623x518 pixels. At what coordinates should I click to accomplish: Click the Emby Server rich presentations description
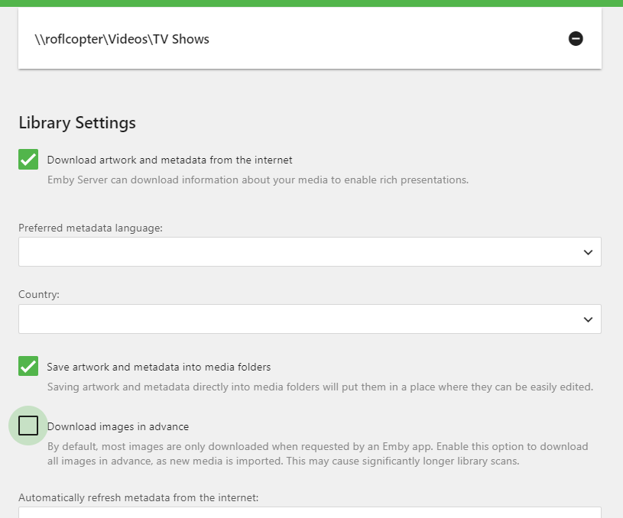click(x=258, y=180)
